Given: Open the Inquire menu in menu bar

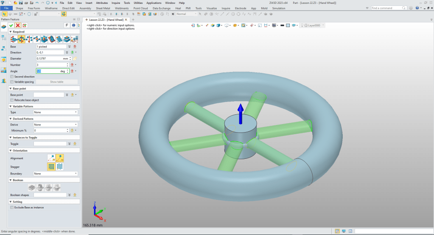Looking at the screenshot, I should (115, 3).
